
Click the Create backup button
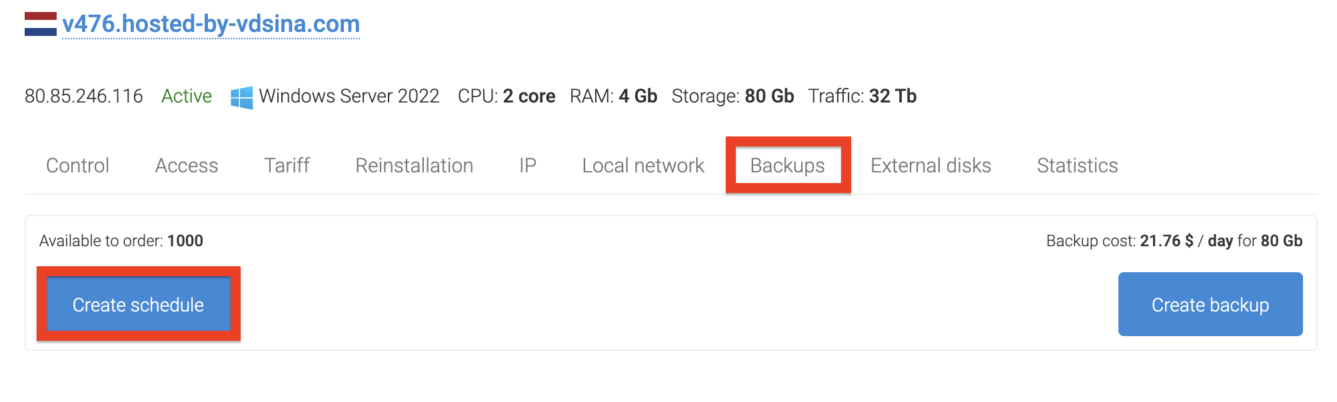(x=1210, y=304)
